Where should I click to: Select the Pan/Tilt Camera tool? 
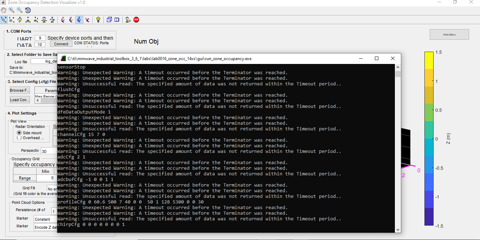[x=20, y=20]
